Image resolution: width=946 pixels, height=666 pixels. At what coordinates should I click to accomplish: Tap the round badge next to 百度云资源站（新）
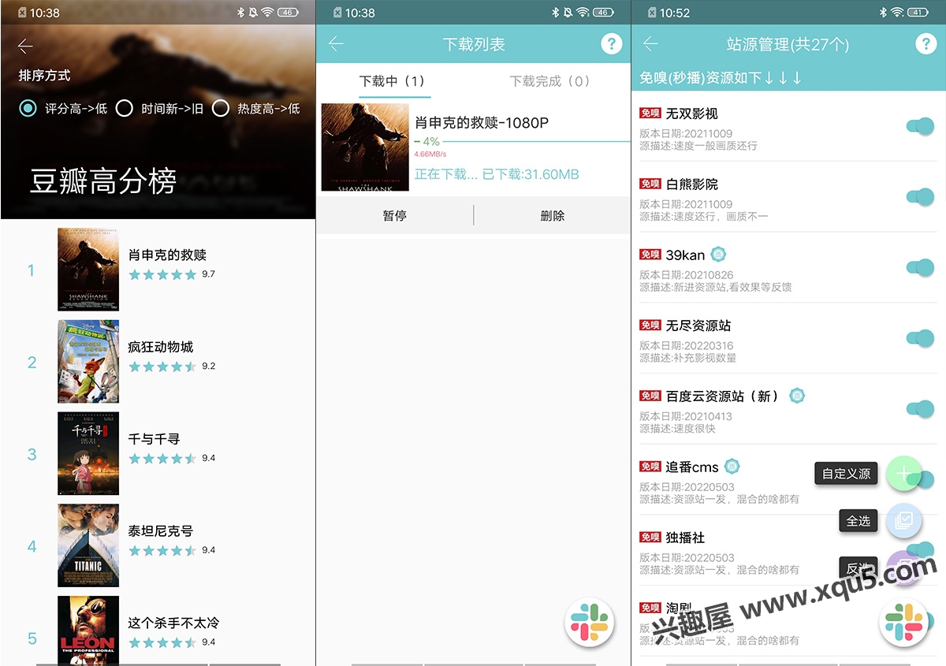point(797,395)
